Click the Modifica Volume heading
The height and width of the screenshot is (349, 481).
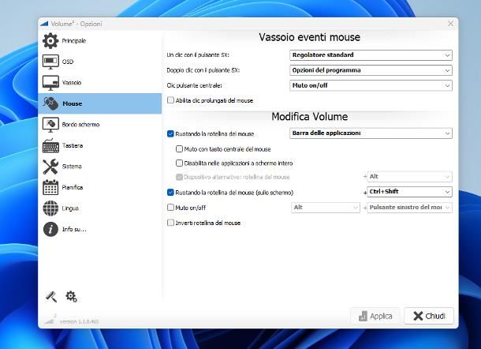310,116
